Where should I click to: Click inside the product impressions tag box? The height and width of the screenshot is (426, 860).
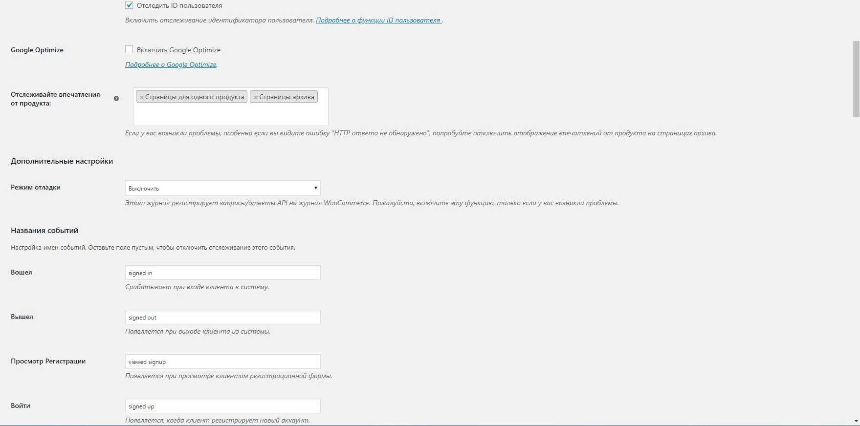[230, 114]
